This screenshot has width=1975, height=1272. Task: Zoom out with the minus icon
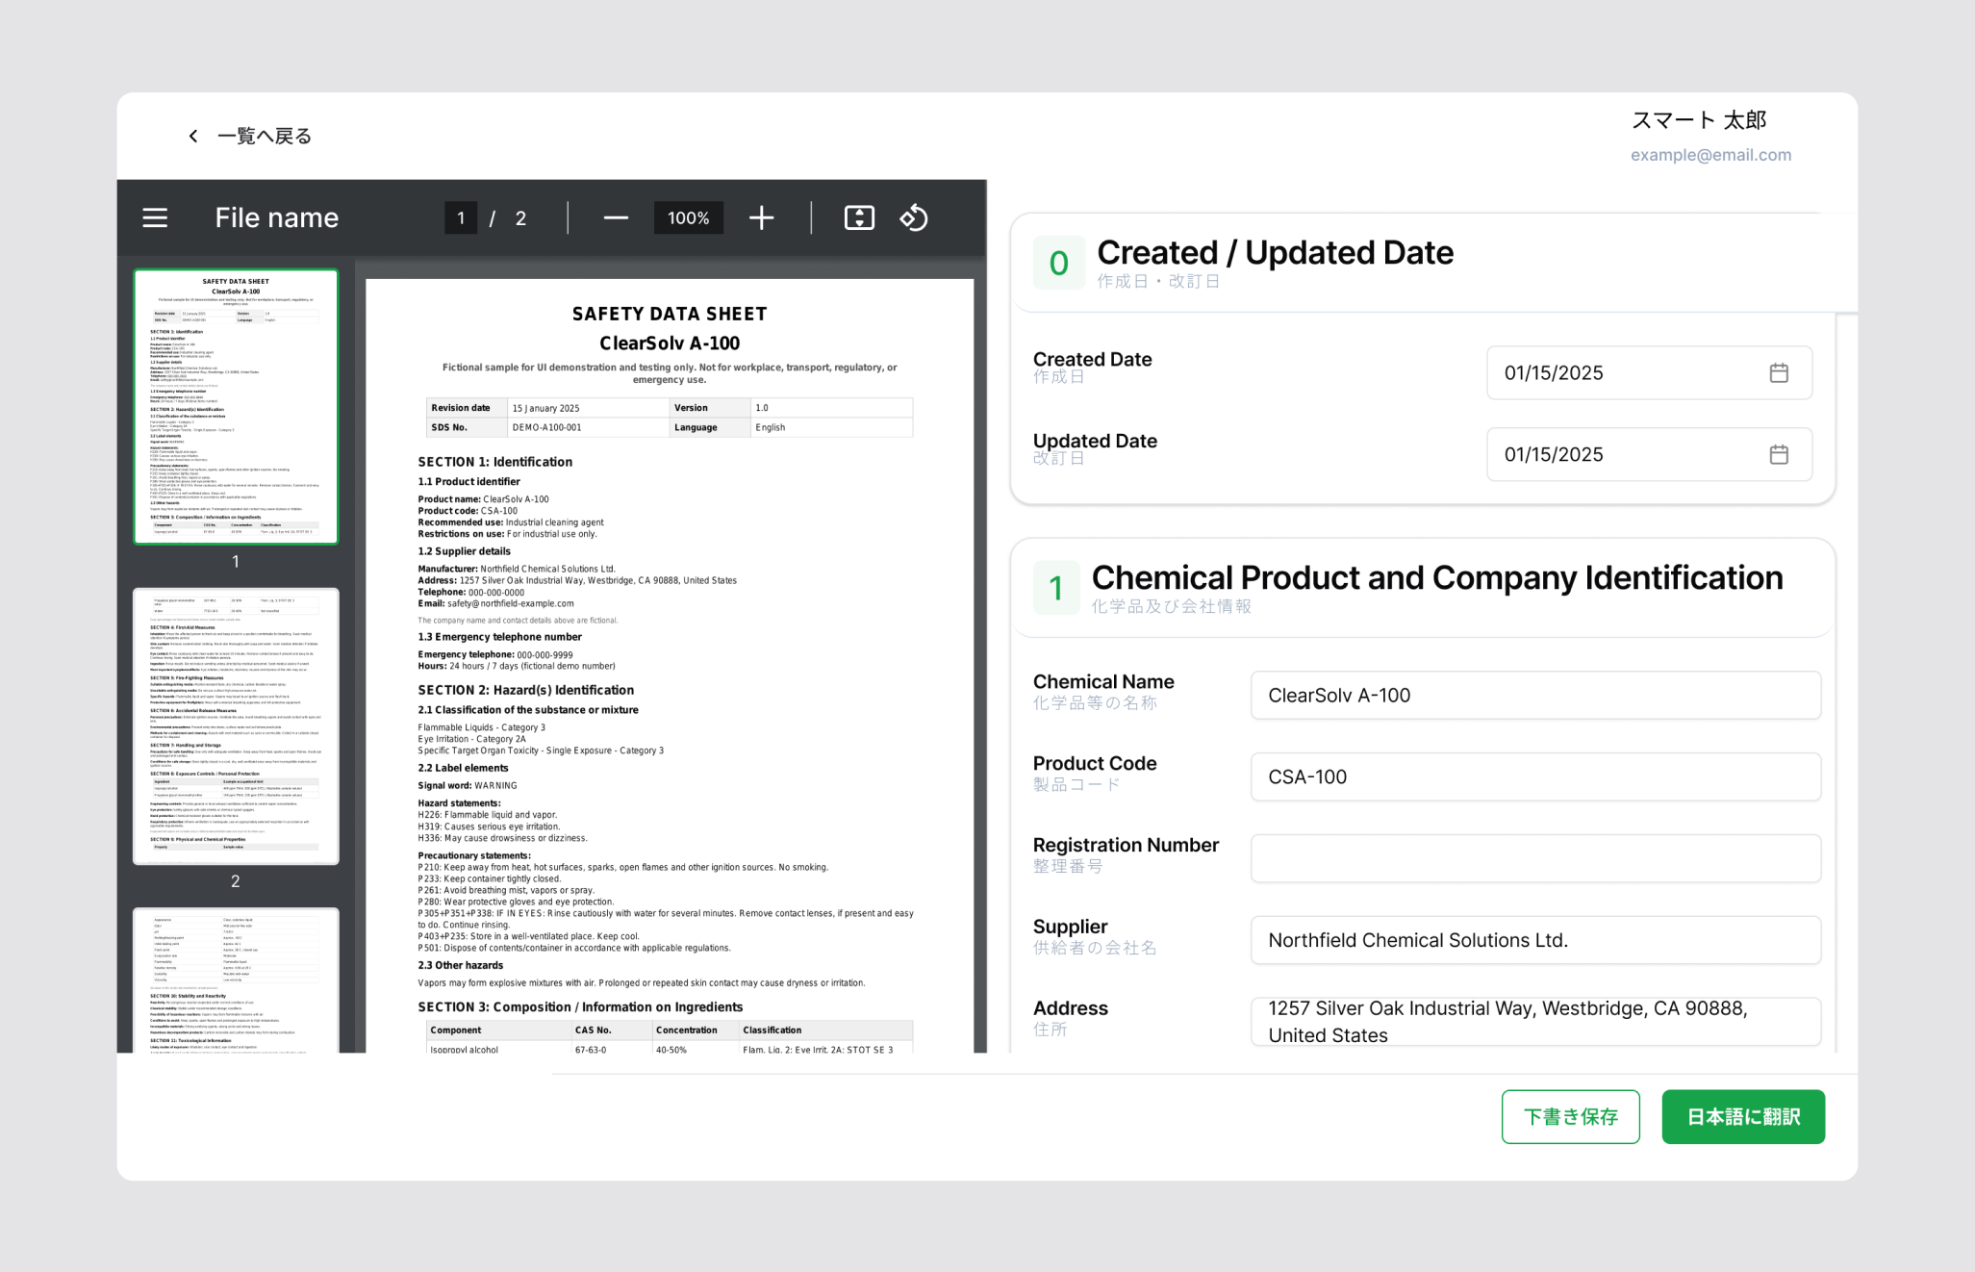[x=616, y=218]
